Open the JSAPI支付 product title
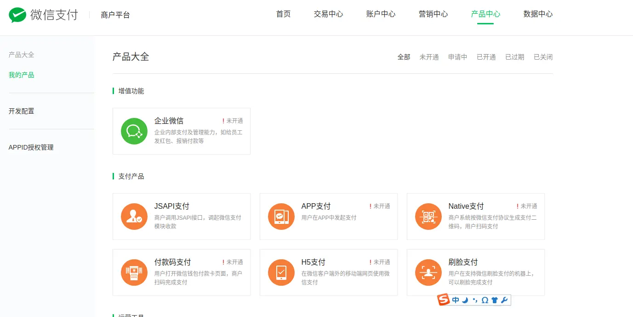The image size is (633, 317). tap(171, 206)
